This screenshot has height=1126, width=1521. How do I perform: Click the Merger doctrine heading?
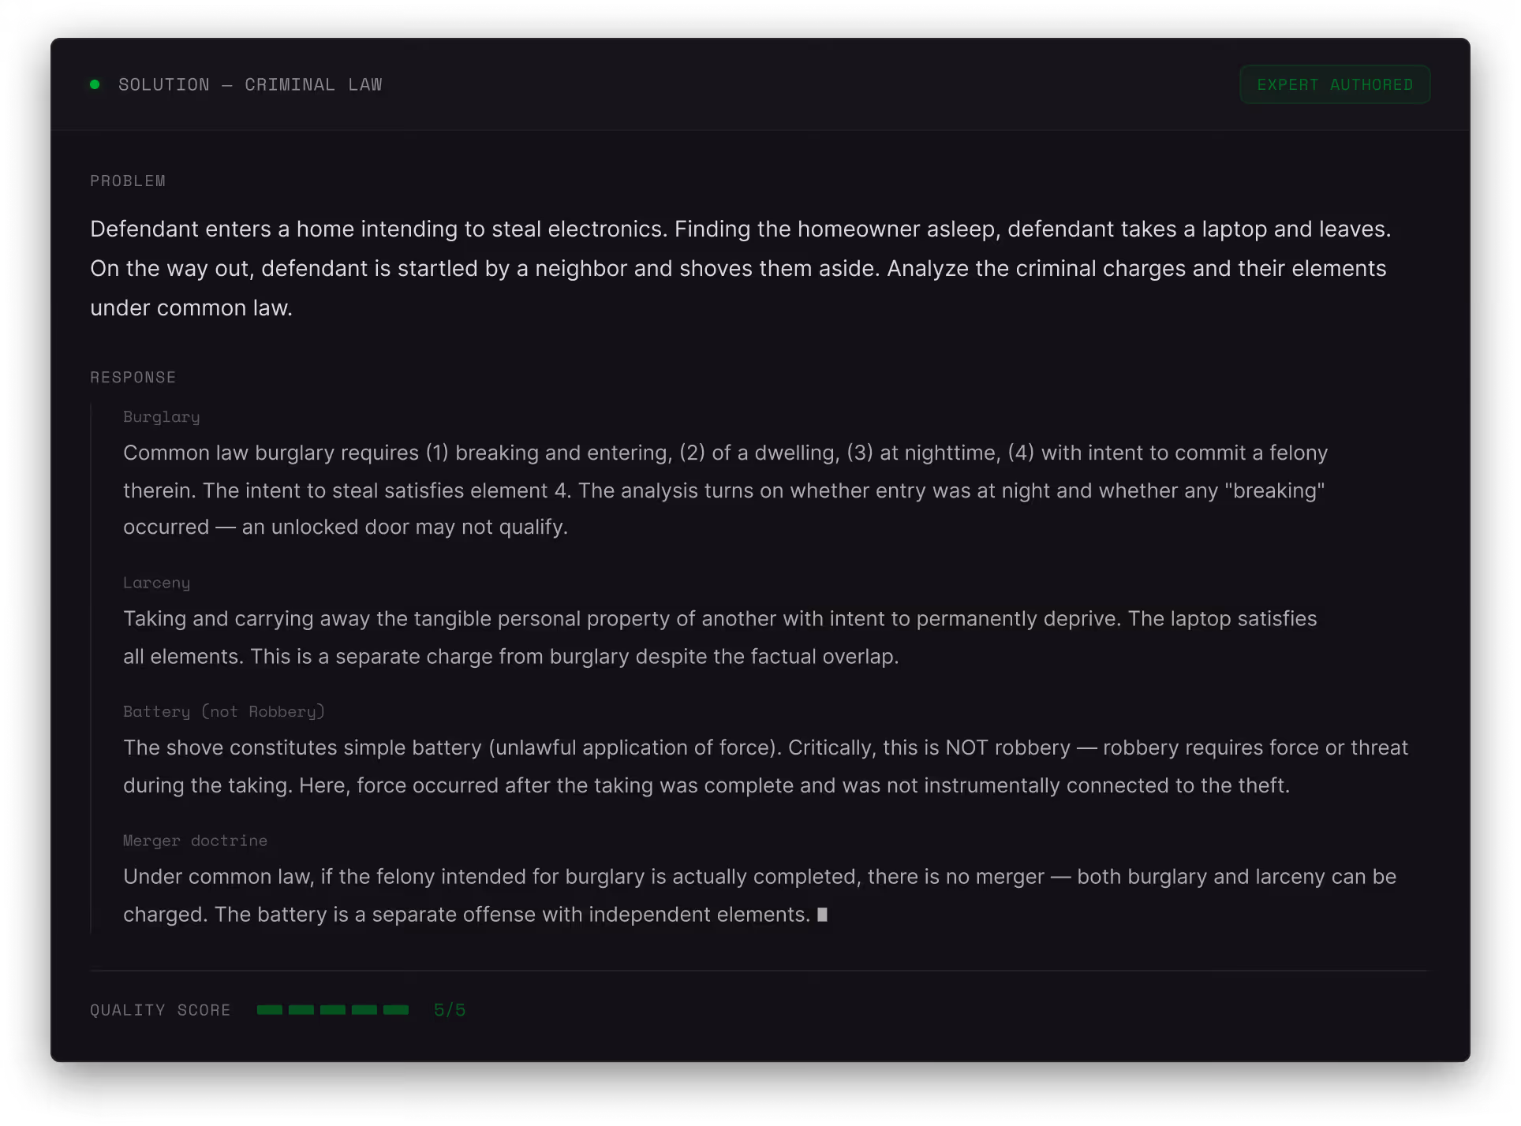pos(195,841)
